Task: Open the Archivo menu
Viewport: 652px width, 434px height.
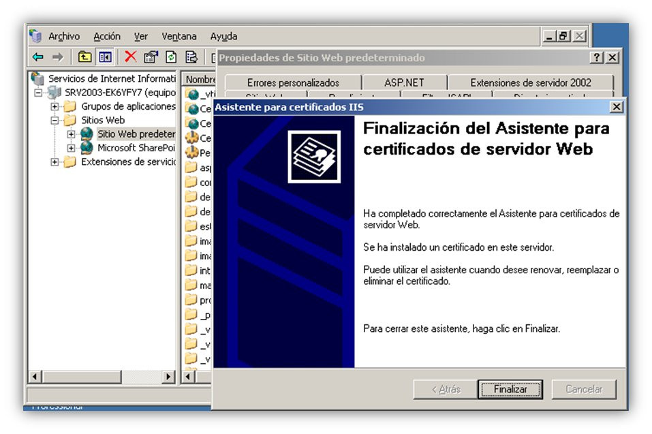Action: (x=64, y=37)
